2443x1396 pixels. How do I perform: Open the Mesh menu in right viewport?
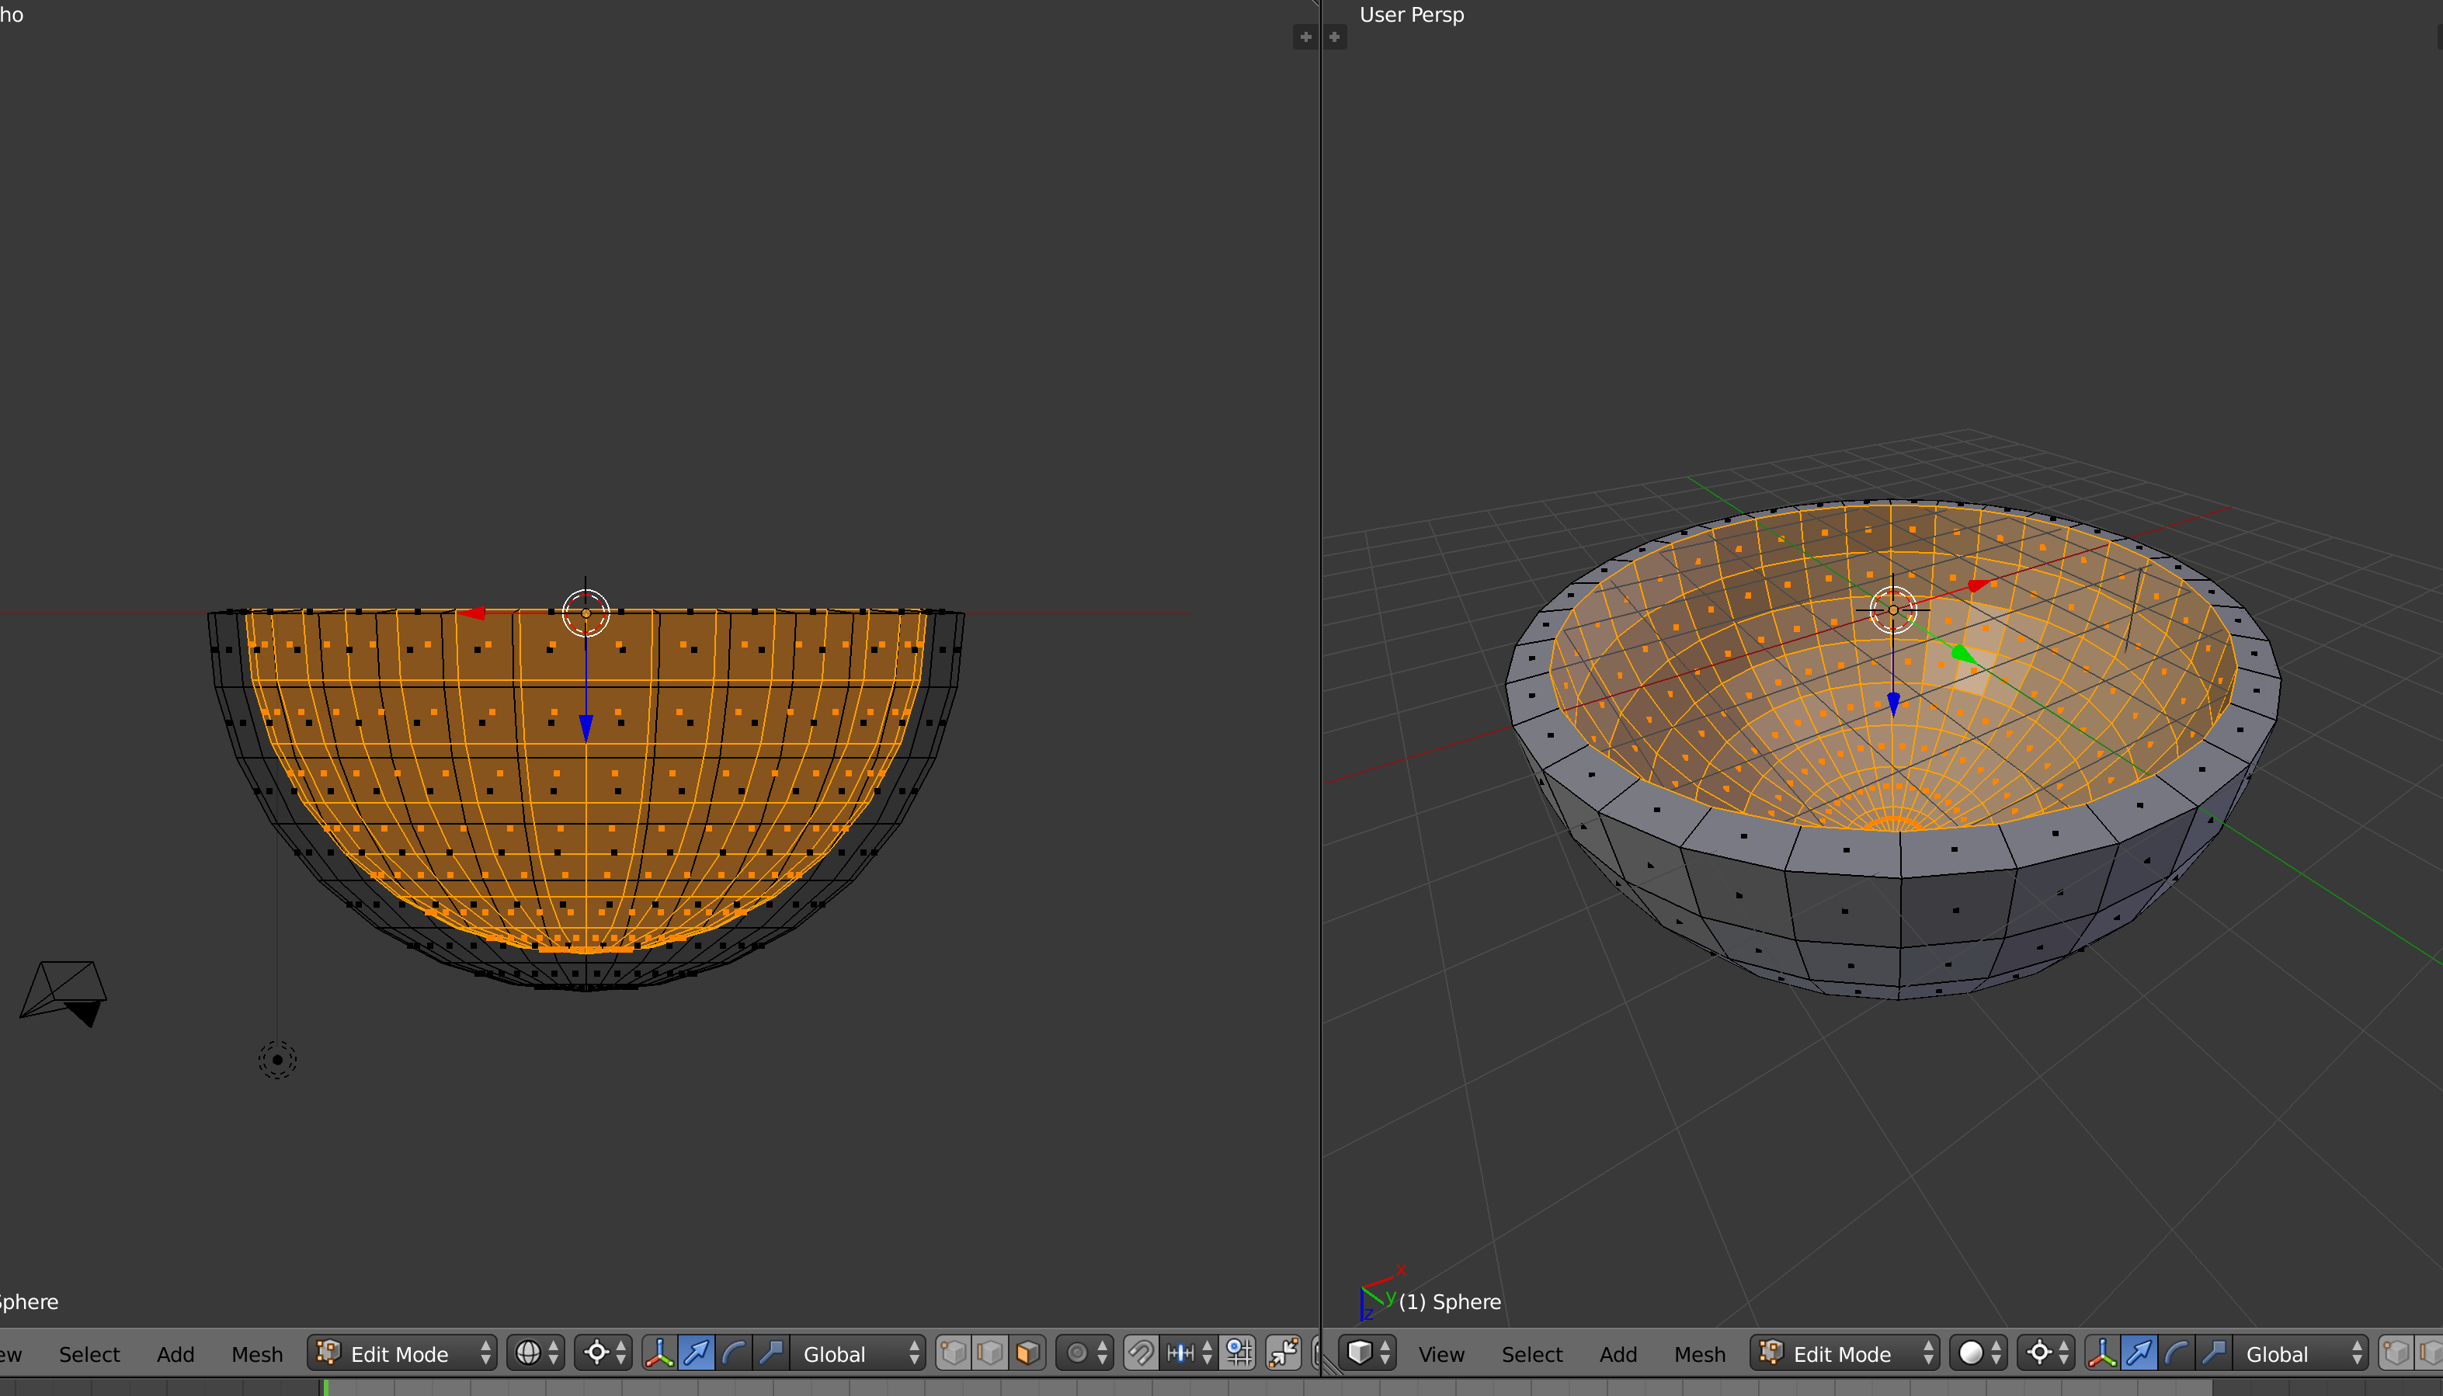pyautogui.click(x=1699, y=1354)
